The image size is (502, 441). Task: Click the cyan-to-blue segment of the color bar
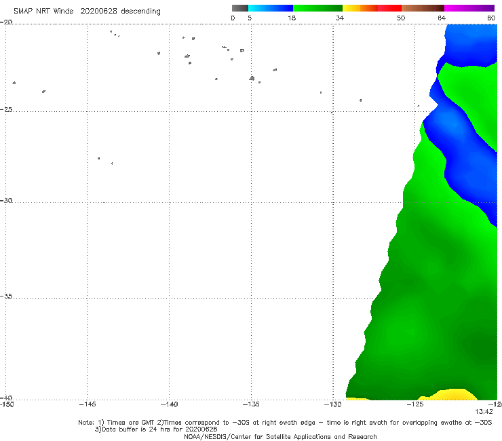coord(271,8)
